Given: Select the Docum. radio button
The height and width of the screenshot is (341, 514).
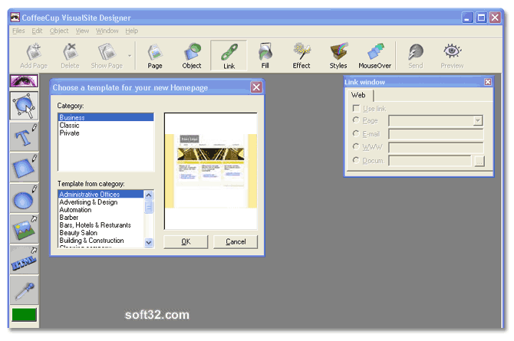Looking at the screenshot, I should pos(356,160).
